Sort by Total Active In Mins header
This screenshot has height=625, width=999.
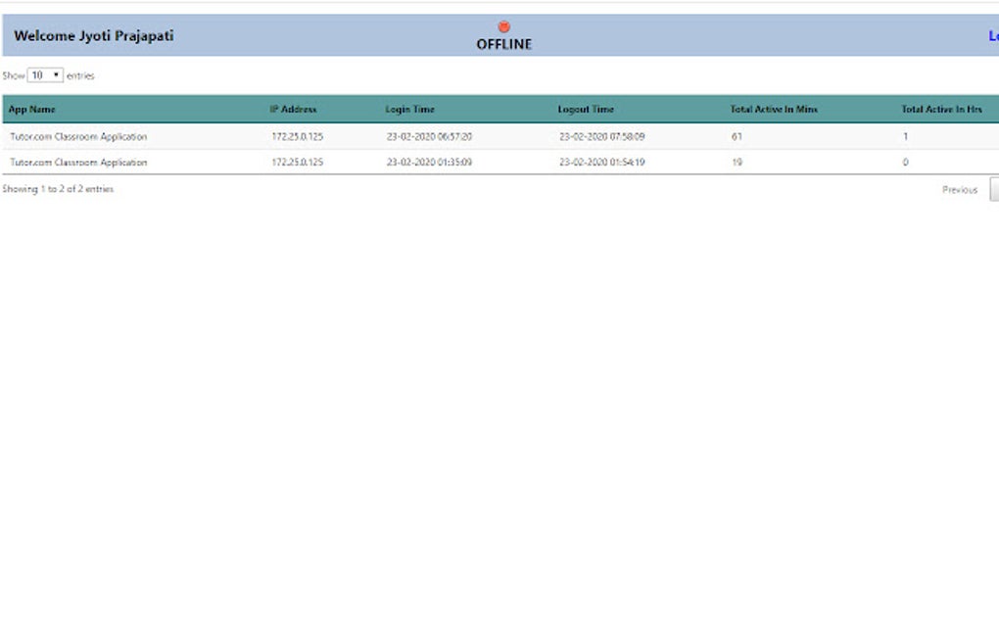[773, 109]
